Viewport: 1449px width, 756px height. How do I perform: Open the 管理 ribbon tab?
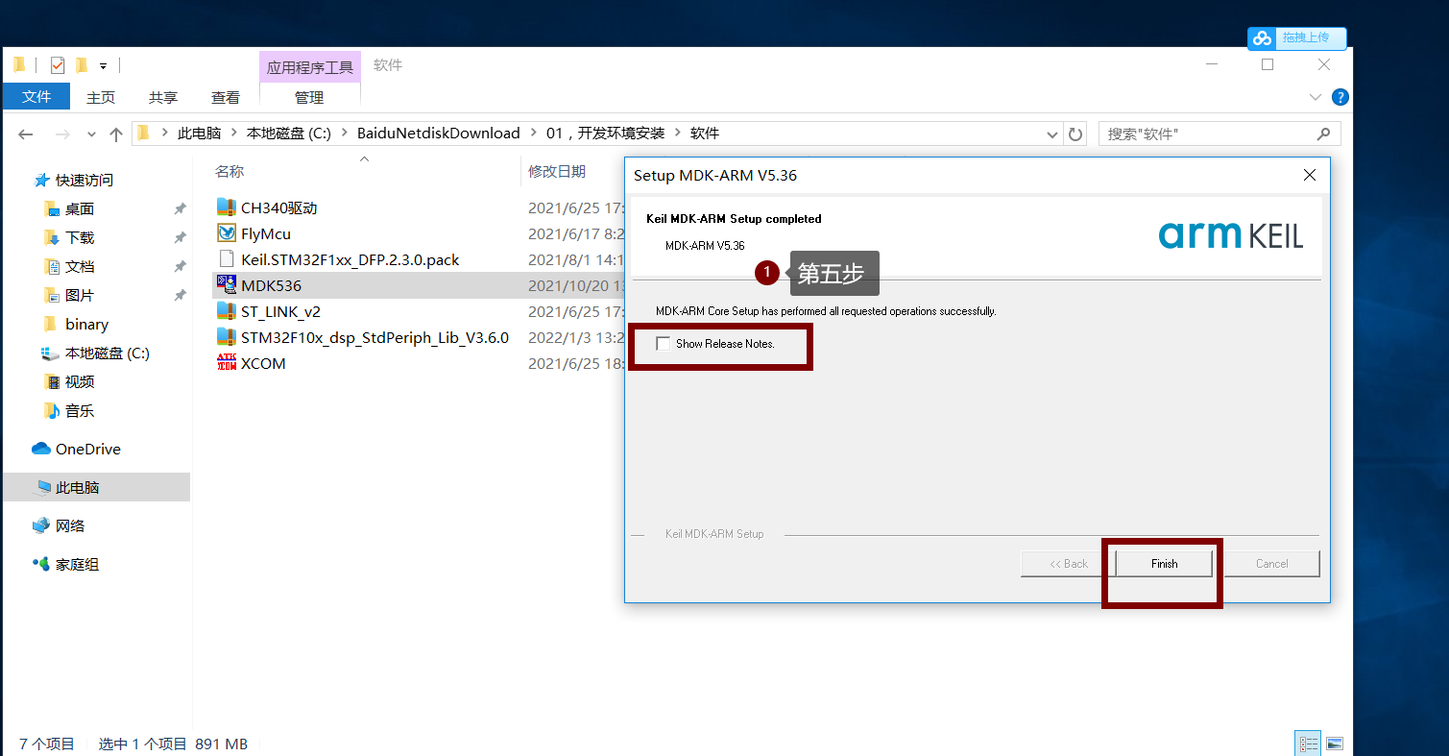pyautogui.click(x=309, y=97)
